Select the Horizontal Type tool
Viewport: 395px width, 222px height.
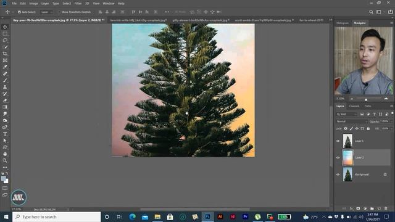(x=5, y=134)
